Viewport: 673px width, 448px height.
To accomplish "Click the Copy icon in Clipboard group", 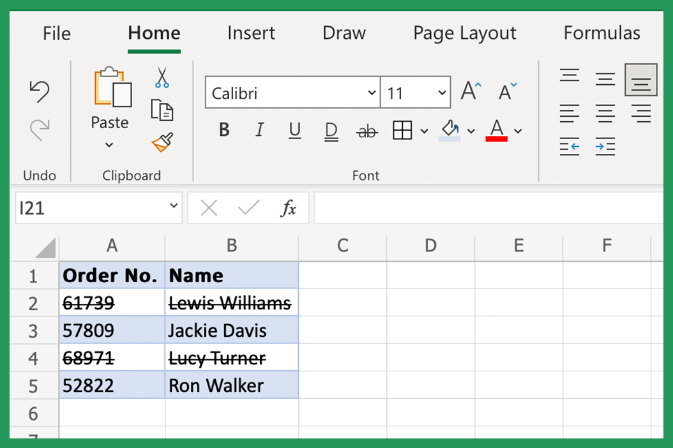I will (162, 110).
